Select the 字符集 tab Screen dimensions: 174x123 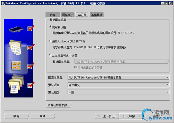[82, 15]
